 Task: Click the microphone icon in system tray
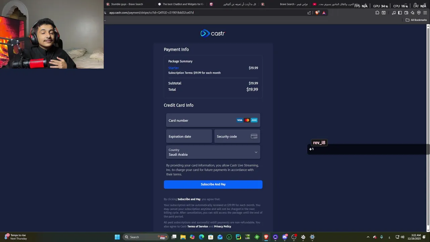(381, 237)
